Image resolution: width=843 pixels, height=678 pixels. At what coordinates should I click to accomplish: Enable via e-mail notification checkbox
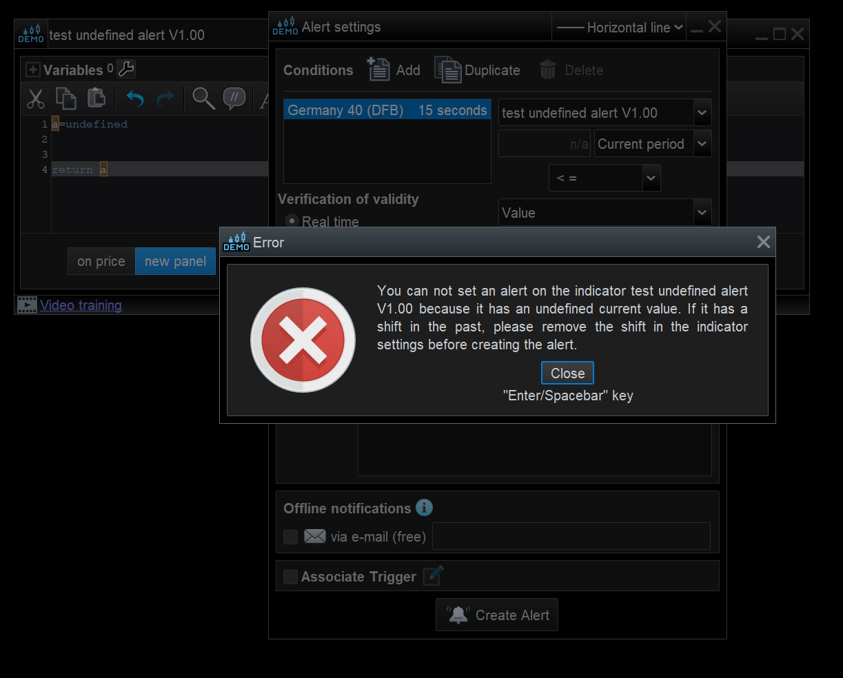(x=291, y=537)
